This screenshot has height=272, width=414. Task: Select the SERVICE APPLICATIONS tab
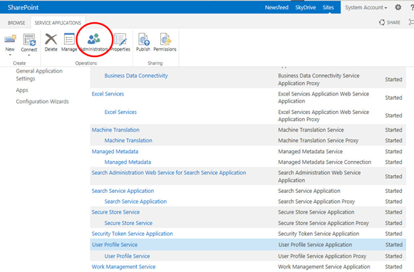pyautogui.click(x=58, y=23)
